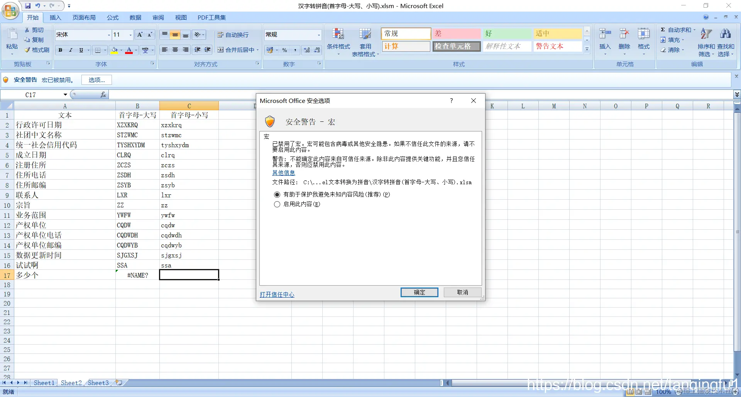This screenshot has width=741, height=397.
Task: Open Excel help question icon
Action: click(706, 17)
